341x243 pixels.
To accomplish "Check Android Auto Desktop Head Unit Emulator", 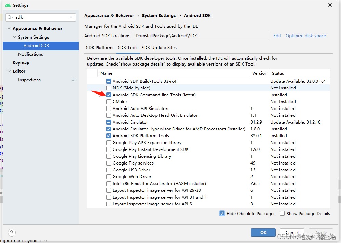I will [x=109, y=115].
